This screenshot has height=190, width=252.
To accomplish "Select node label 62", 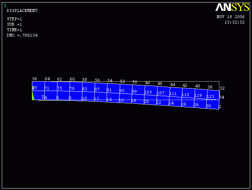I will point(60,79).
